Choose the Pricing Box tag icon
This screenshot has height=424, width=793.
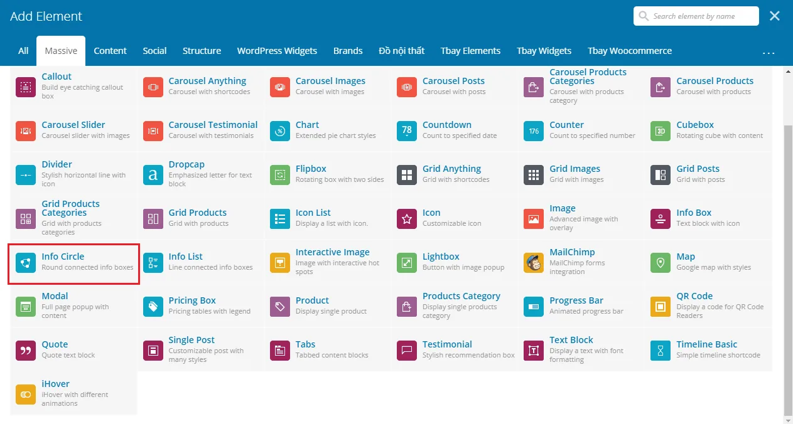pos(153,307)
